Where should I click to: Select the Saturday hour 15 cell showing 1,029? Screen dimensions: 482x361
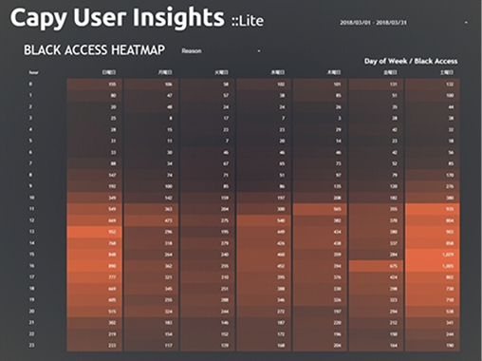coord(432,255)
